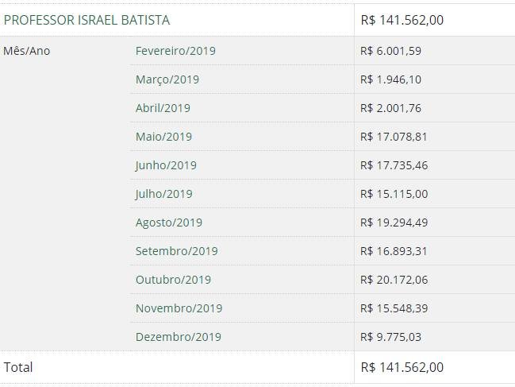Click the R$ 19.294,49 amount
Image resolution: width=515 pixels, height=387 pixels.
coord(394,223)
